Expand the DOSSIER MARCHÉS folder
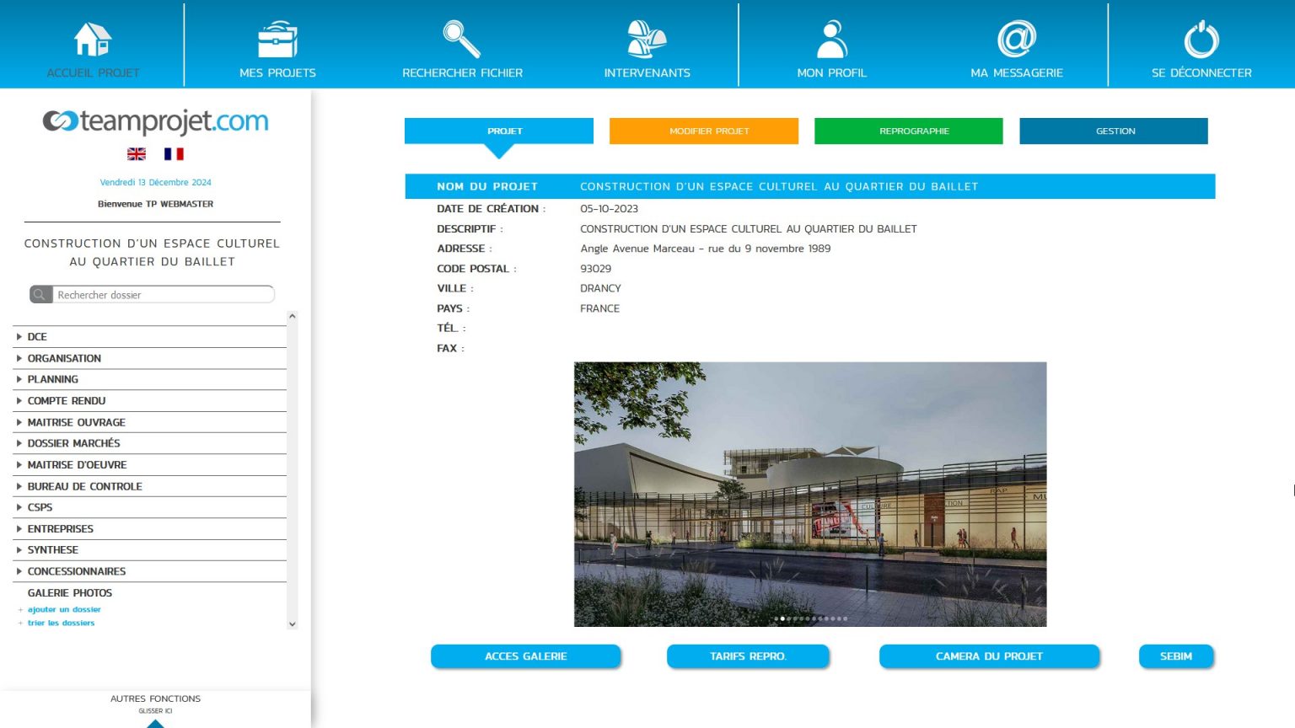 click(x=19, y=443)
